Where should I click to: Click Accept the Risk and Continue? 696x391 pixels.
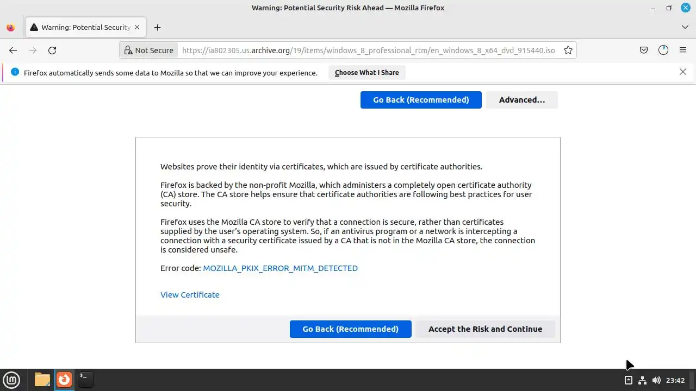click(x=485, y=329)
